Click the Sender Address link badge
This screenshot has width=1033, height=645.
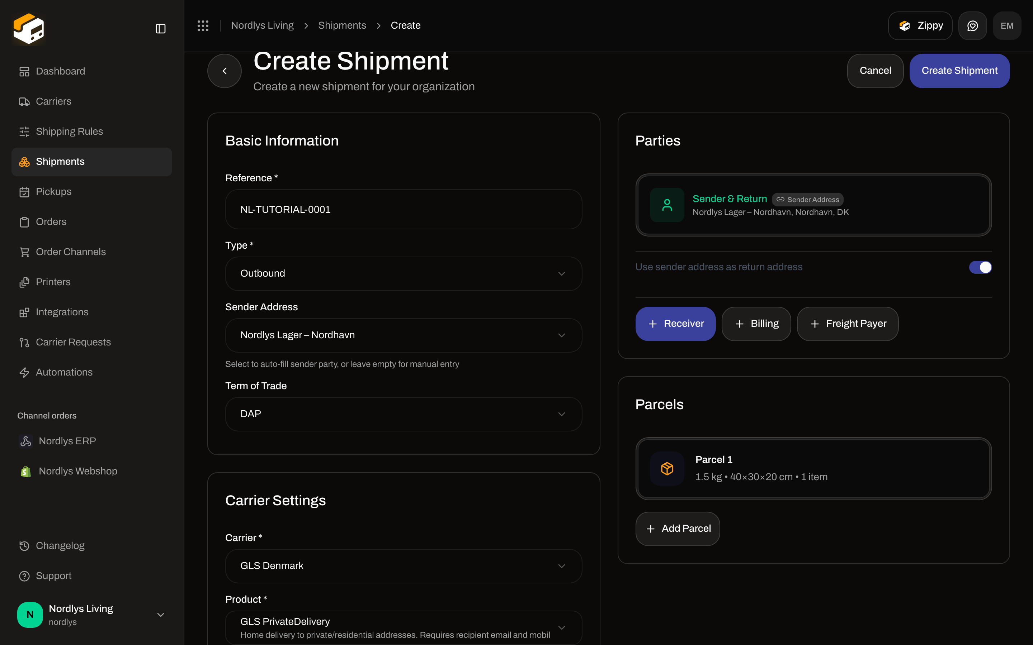click(807, 200)
